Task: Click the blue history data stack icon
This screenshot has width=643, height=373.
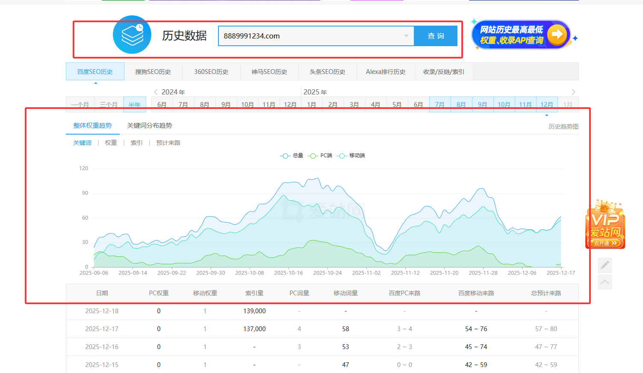Action: click(132, 35)
